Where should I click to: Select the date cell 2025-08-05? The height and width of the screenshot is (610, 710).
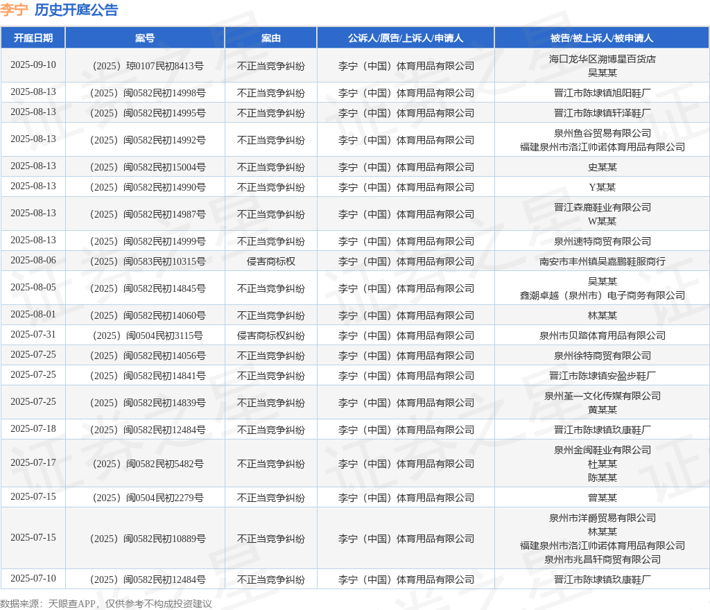click(33, 288)
